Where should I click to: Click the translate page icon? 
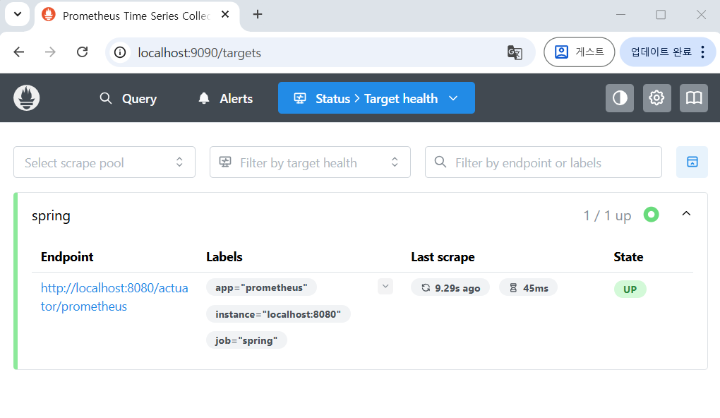click(515, 52)
